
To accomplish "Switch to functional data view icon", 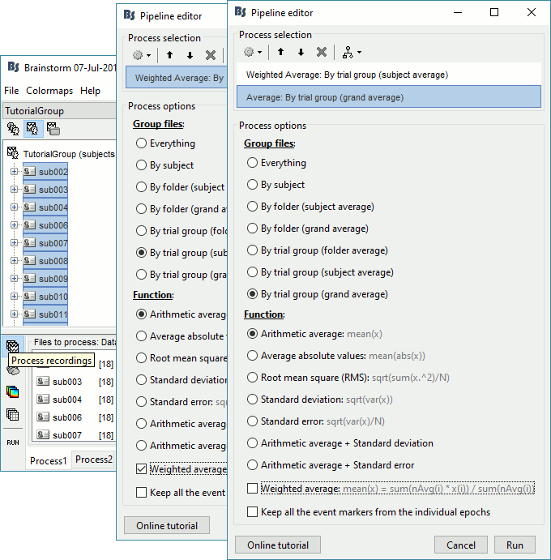I will [x=33, y=128].
